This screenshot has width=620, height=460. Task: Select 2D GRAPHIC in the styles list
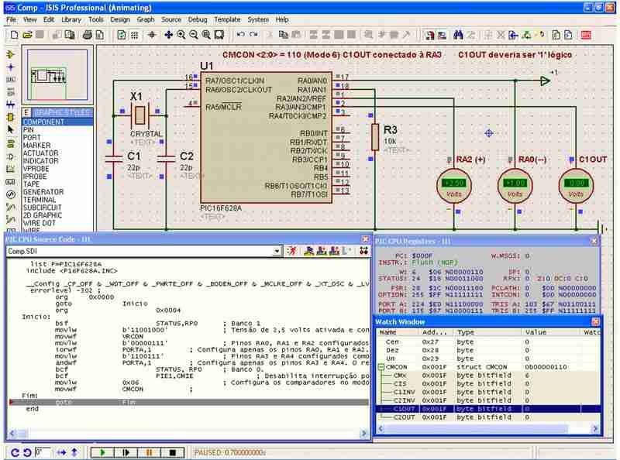[x=57, y=215]
